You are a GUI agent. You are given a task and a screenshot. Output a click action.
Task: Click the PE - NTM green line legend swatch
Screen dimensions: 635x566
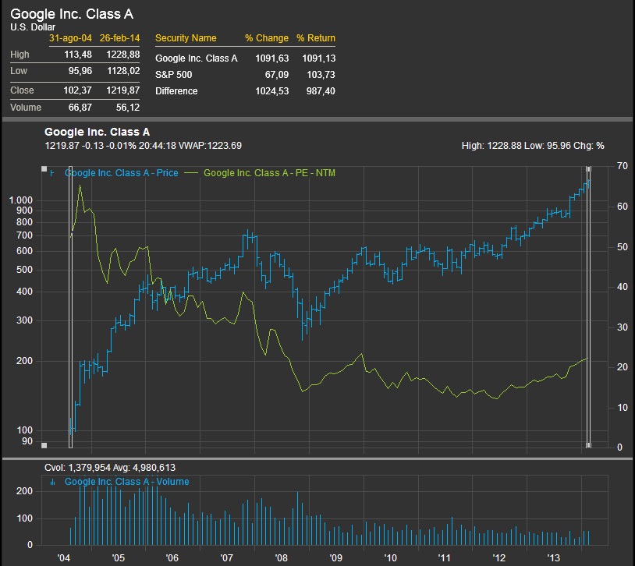(191, 173)
